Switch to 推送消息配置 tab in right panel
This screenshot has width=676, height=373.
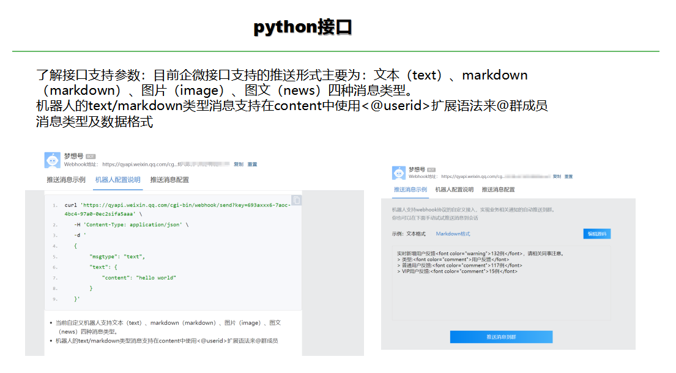498,190
